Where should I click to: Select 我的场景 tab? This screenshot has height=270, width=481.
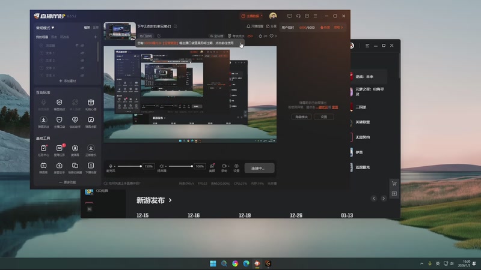tap(42, 37)
